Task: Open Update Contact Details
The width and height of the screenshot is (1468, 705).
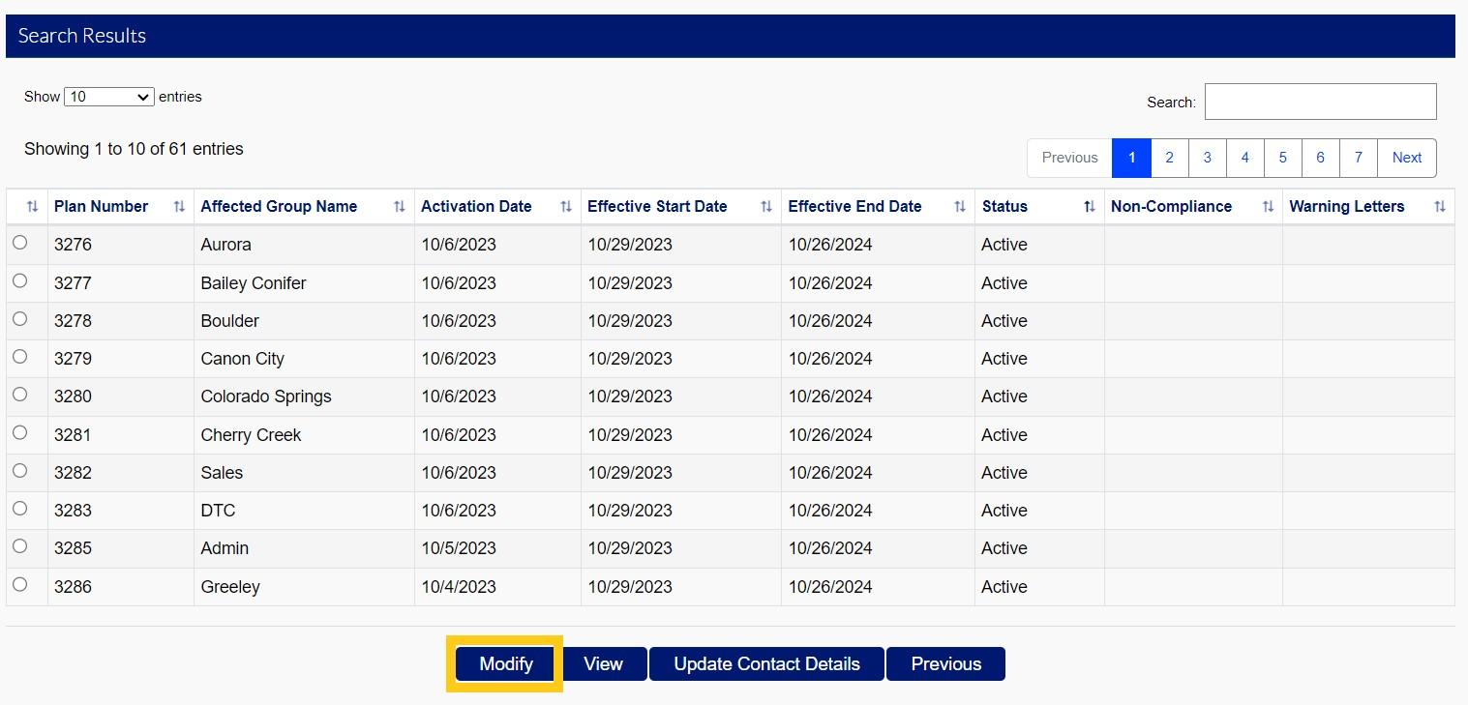Action: click(x=766, y=664)
